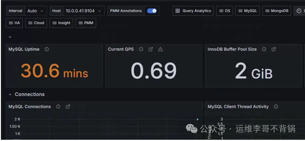Open the Host 10.0.0.41:9104 dropdown
Screen dimensions: 305x141
(x=83, y=11)
